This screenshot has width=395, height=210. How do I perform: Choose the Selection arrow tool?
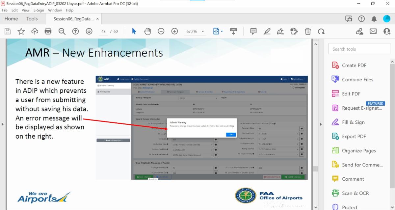pyautogui.click(x=134, y=31)
